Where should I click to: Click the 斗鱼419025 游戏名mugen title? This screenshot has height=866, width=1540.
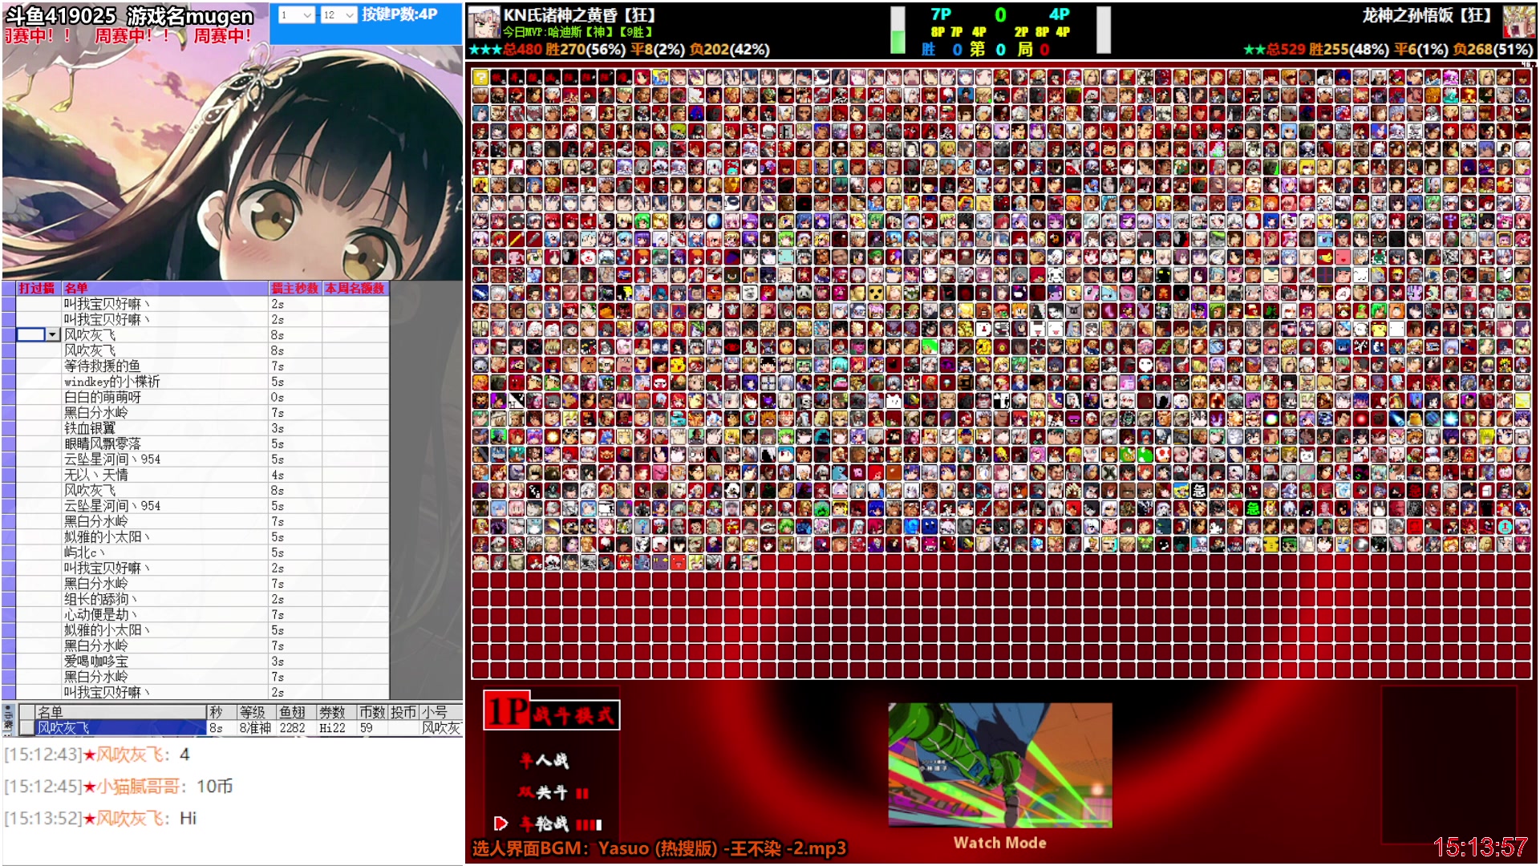pos(130,15)
